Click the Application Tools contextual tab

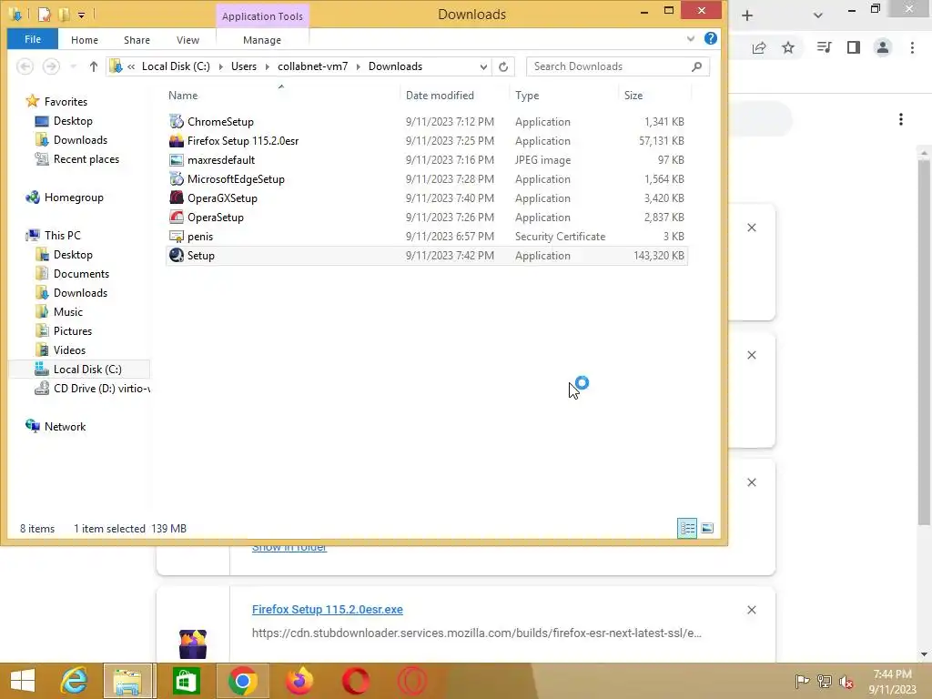(262, 16)
